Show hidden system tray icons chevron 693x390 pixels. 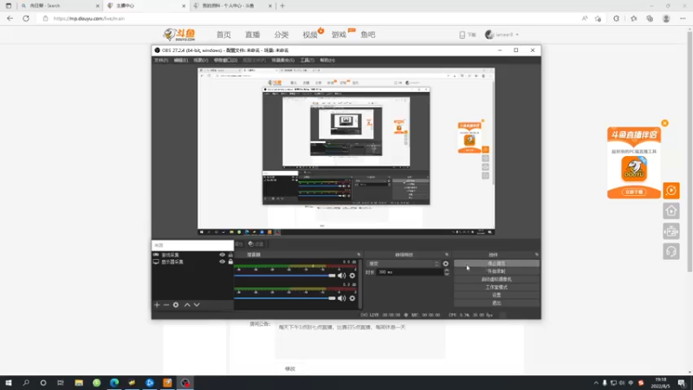[x=596, y=383]
